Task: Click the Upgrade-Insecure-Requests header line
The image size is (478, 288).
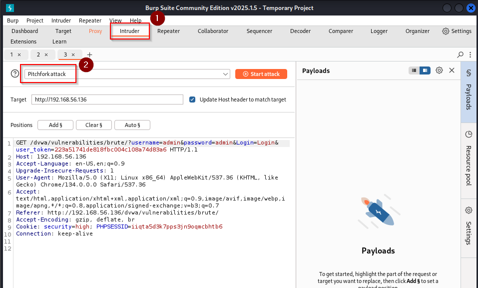Action: tap(64, 170)
